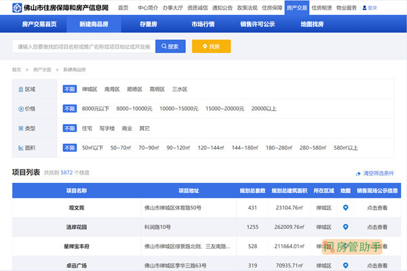407x271 pixels.
Task: Switch to 销售许可公示 tab
Action: point(258,24)
